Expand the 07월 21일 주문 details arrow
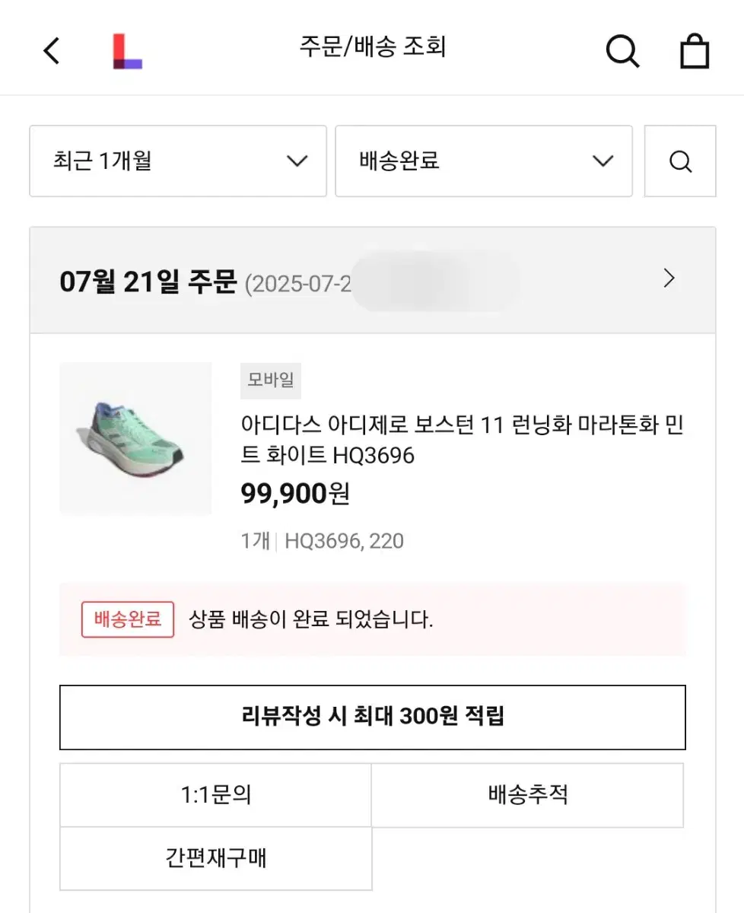Image resolution: width=744 pixels, height=913 pixels. 669,278
